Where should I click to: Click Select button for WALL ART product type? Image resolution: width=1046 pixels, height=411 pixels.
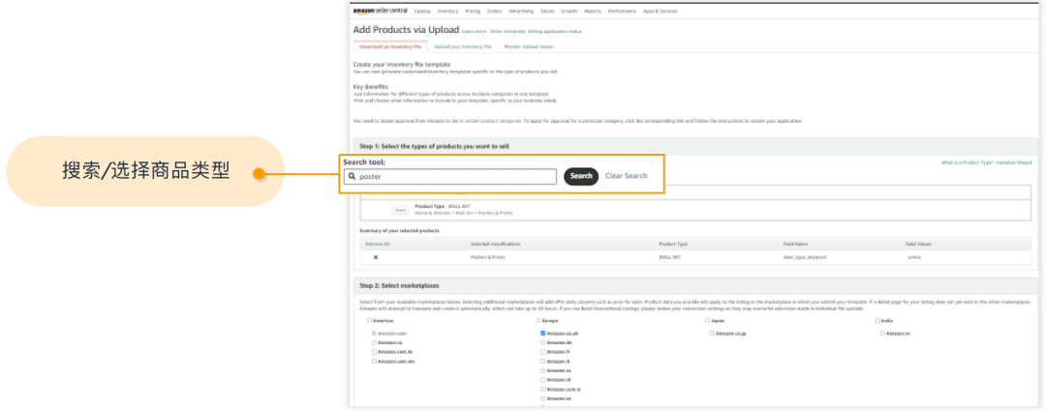coord(400,210)
